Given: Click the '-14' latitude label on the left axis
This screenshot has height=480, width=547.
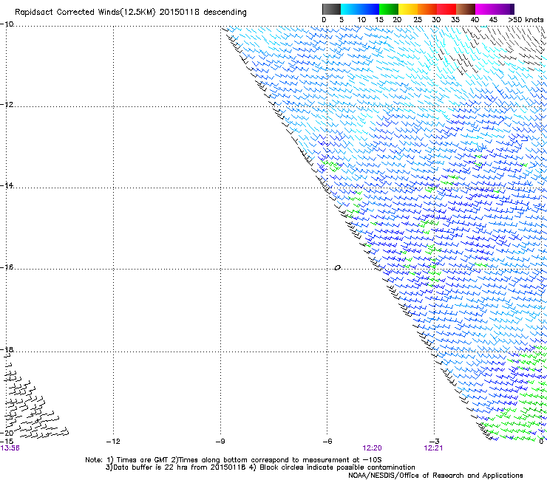Looking at the screenshot, I should point(7,185).
